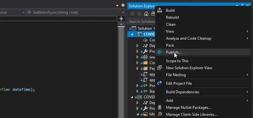
Task: Click the Client-Side Libraries menu icon
Action: [160, 114]
